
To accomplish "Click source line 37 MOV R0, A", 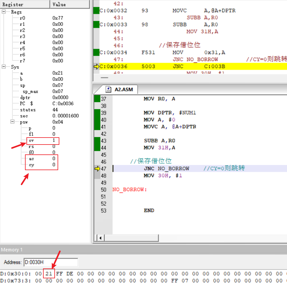I will [x=159, y=99].
